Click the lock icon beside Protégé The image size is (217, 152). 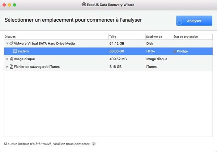coord(175,51)
